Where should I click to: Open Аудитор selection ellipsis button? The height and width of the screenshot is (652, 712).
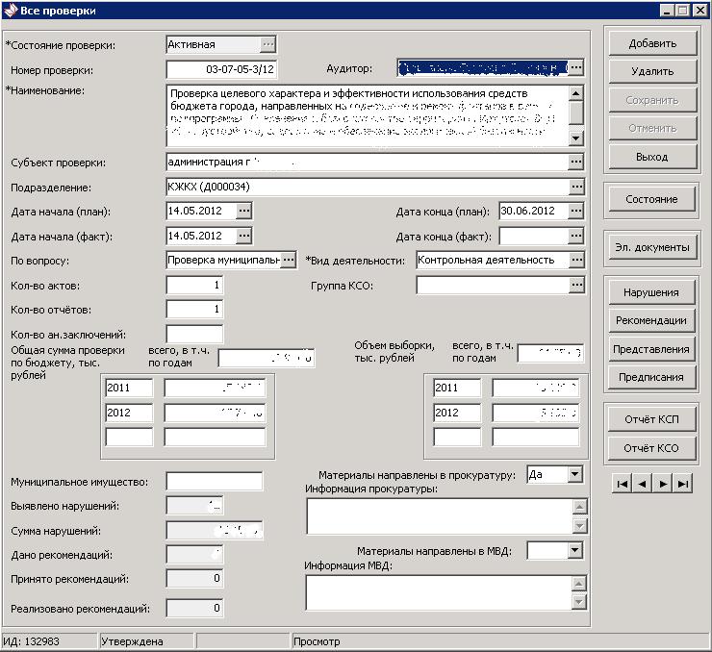[x=575, y=67]
